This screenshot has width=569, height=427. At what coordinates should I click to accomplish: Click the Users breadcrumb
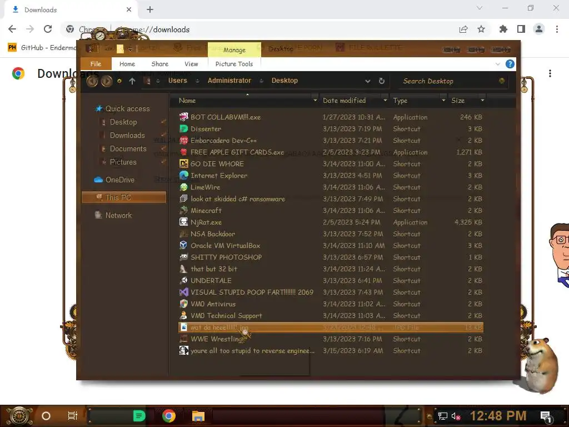(177, 81)
